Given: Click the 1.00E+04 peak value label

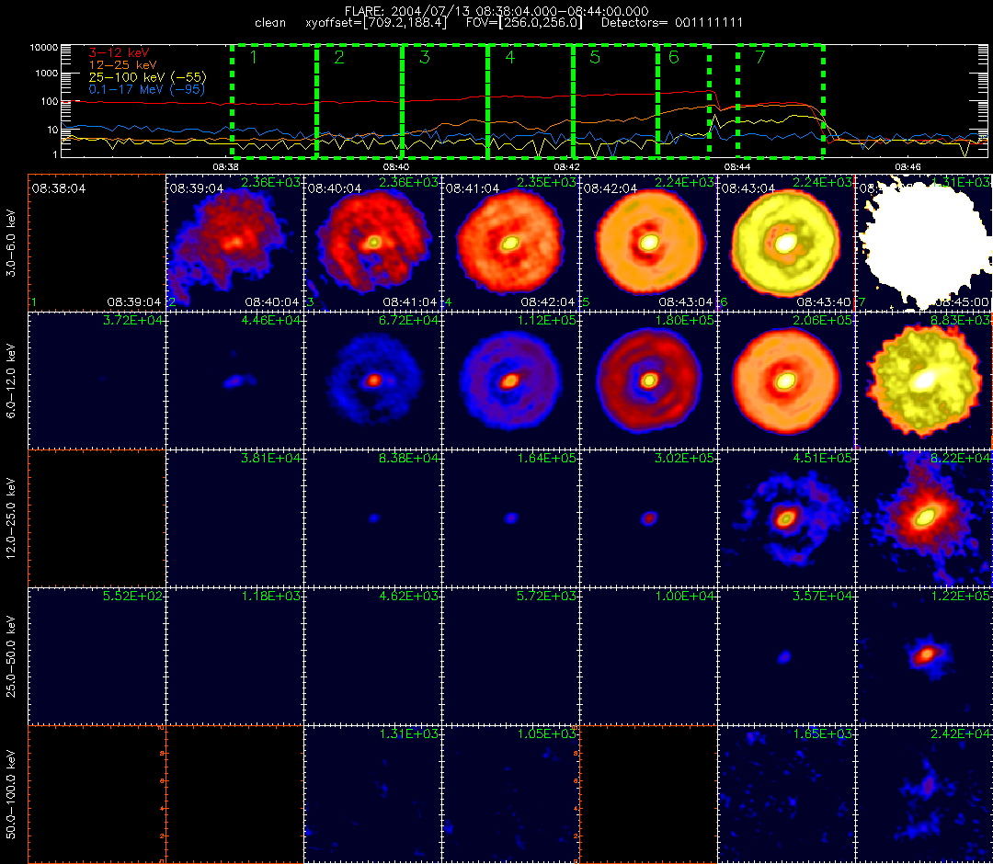Looking at the screenshot, I should coord(685,596).
